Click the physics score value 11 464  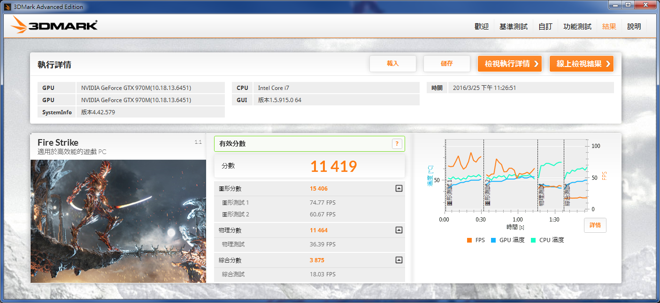pos(319,230)
